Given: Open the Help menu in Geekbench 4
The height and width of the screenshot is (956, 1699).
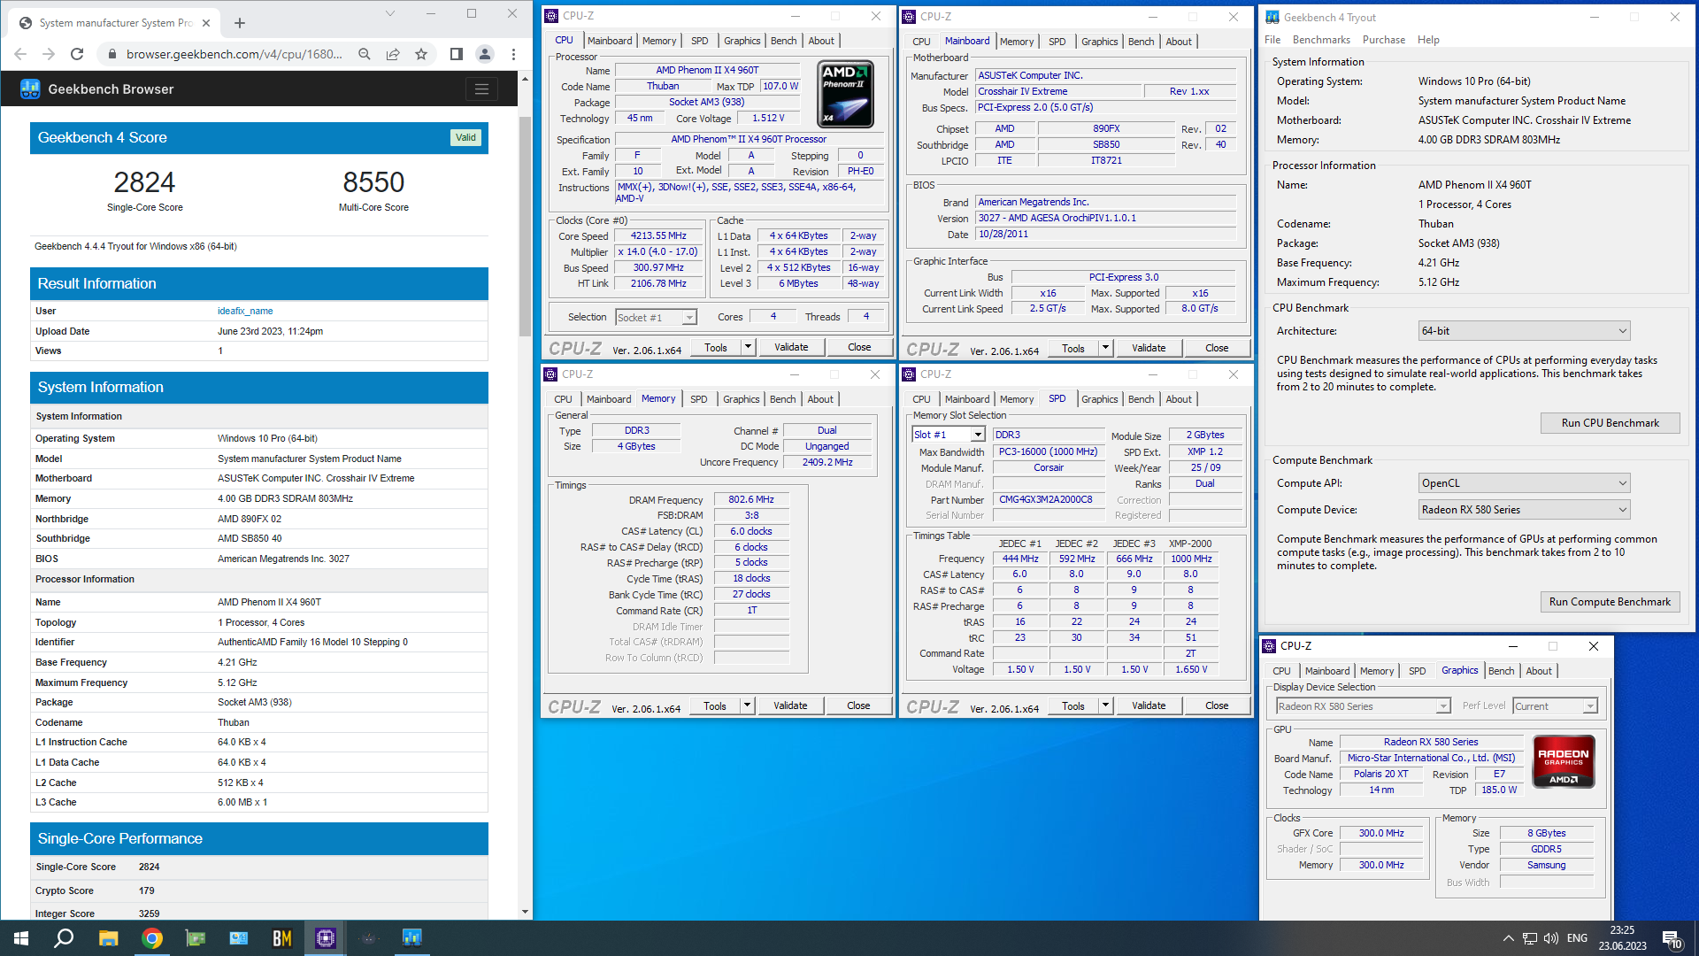Looking at the screenshot, I should [1428, 40].
